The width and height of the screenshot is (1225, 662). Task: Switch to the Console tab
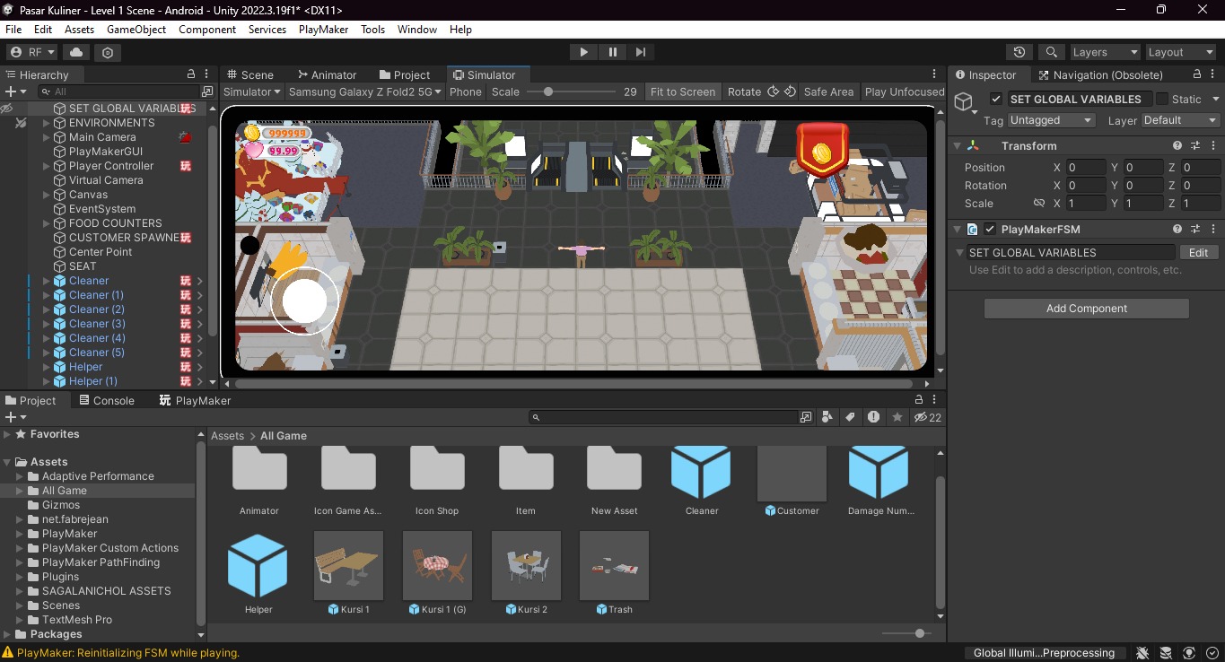coord(107,400)
